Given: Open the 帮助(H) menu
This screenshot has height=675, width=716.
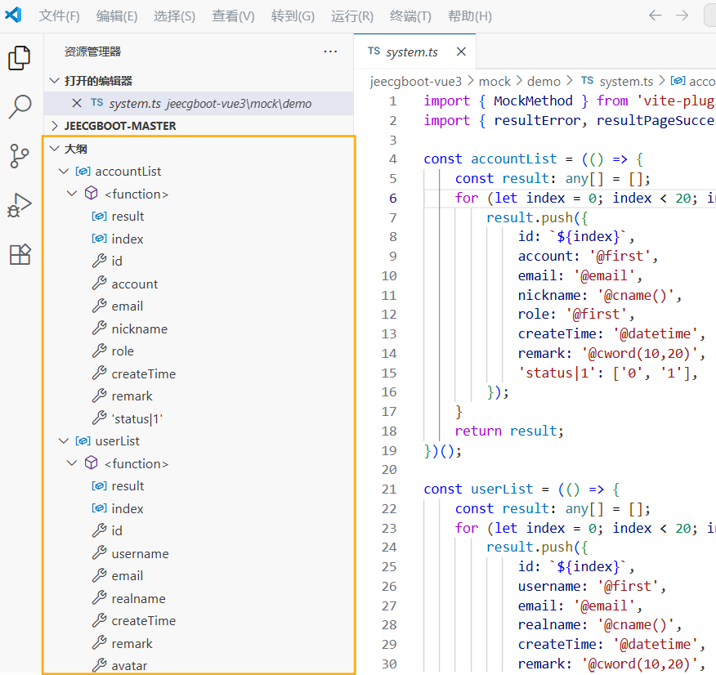Looking at the screenshot, I should [x=470, y=16].
